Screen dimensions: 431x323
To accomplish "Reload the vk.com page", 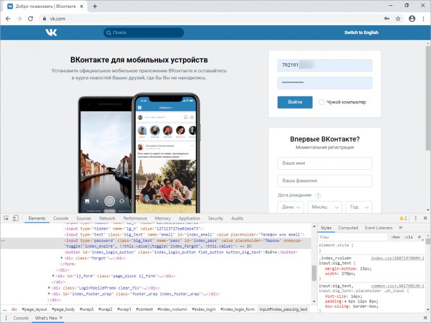I will (30, 19).
